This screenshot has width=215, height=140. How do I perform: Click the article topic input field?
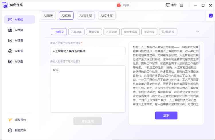tap(88, 51)
